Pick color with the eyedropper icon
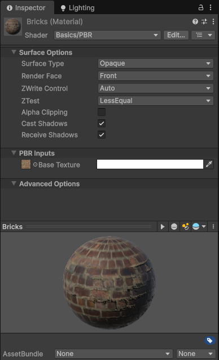Viewport: 219px width, 360px height. [209, 164]
